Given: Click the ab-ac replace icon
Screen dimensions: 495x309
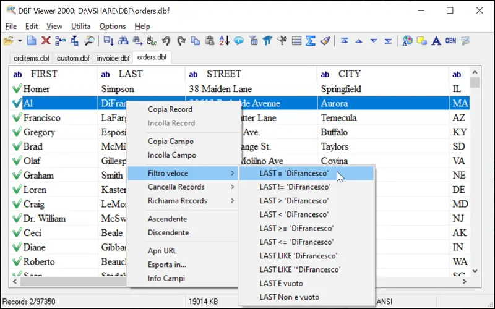Looking at the screenshot, I should pyautogui.click(x=152, y=41).
